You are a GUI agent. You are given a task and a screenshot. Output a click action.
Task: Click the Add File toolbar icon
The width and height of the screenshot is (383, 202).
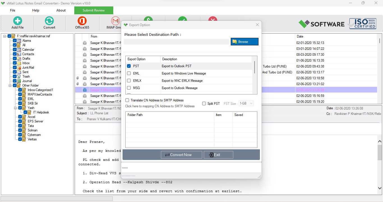[x=17, y=21]
